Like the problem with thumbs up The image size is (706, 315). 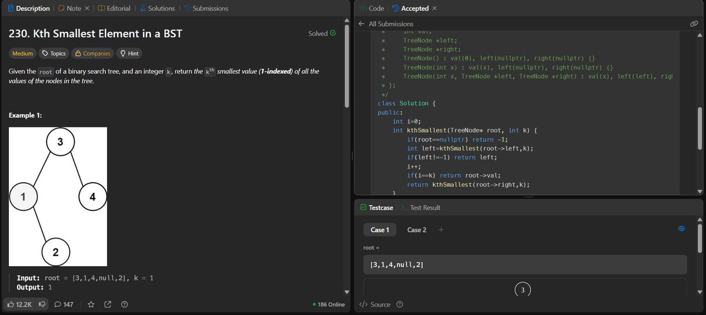(x=19, y=304)
